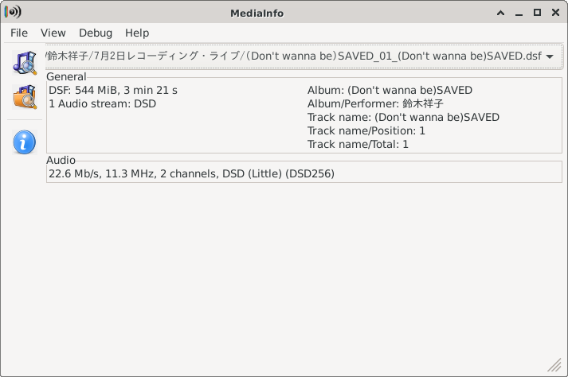Open the File menu
Screen dimensions: 568x377
[x=19, y=33]
